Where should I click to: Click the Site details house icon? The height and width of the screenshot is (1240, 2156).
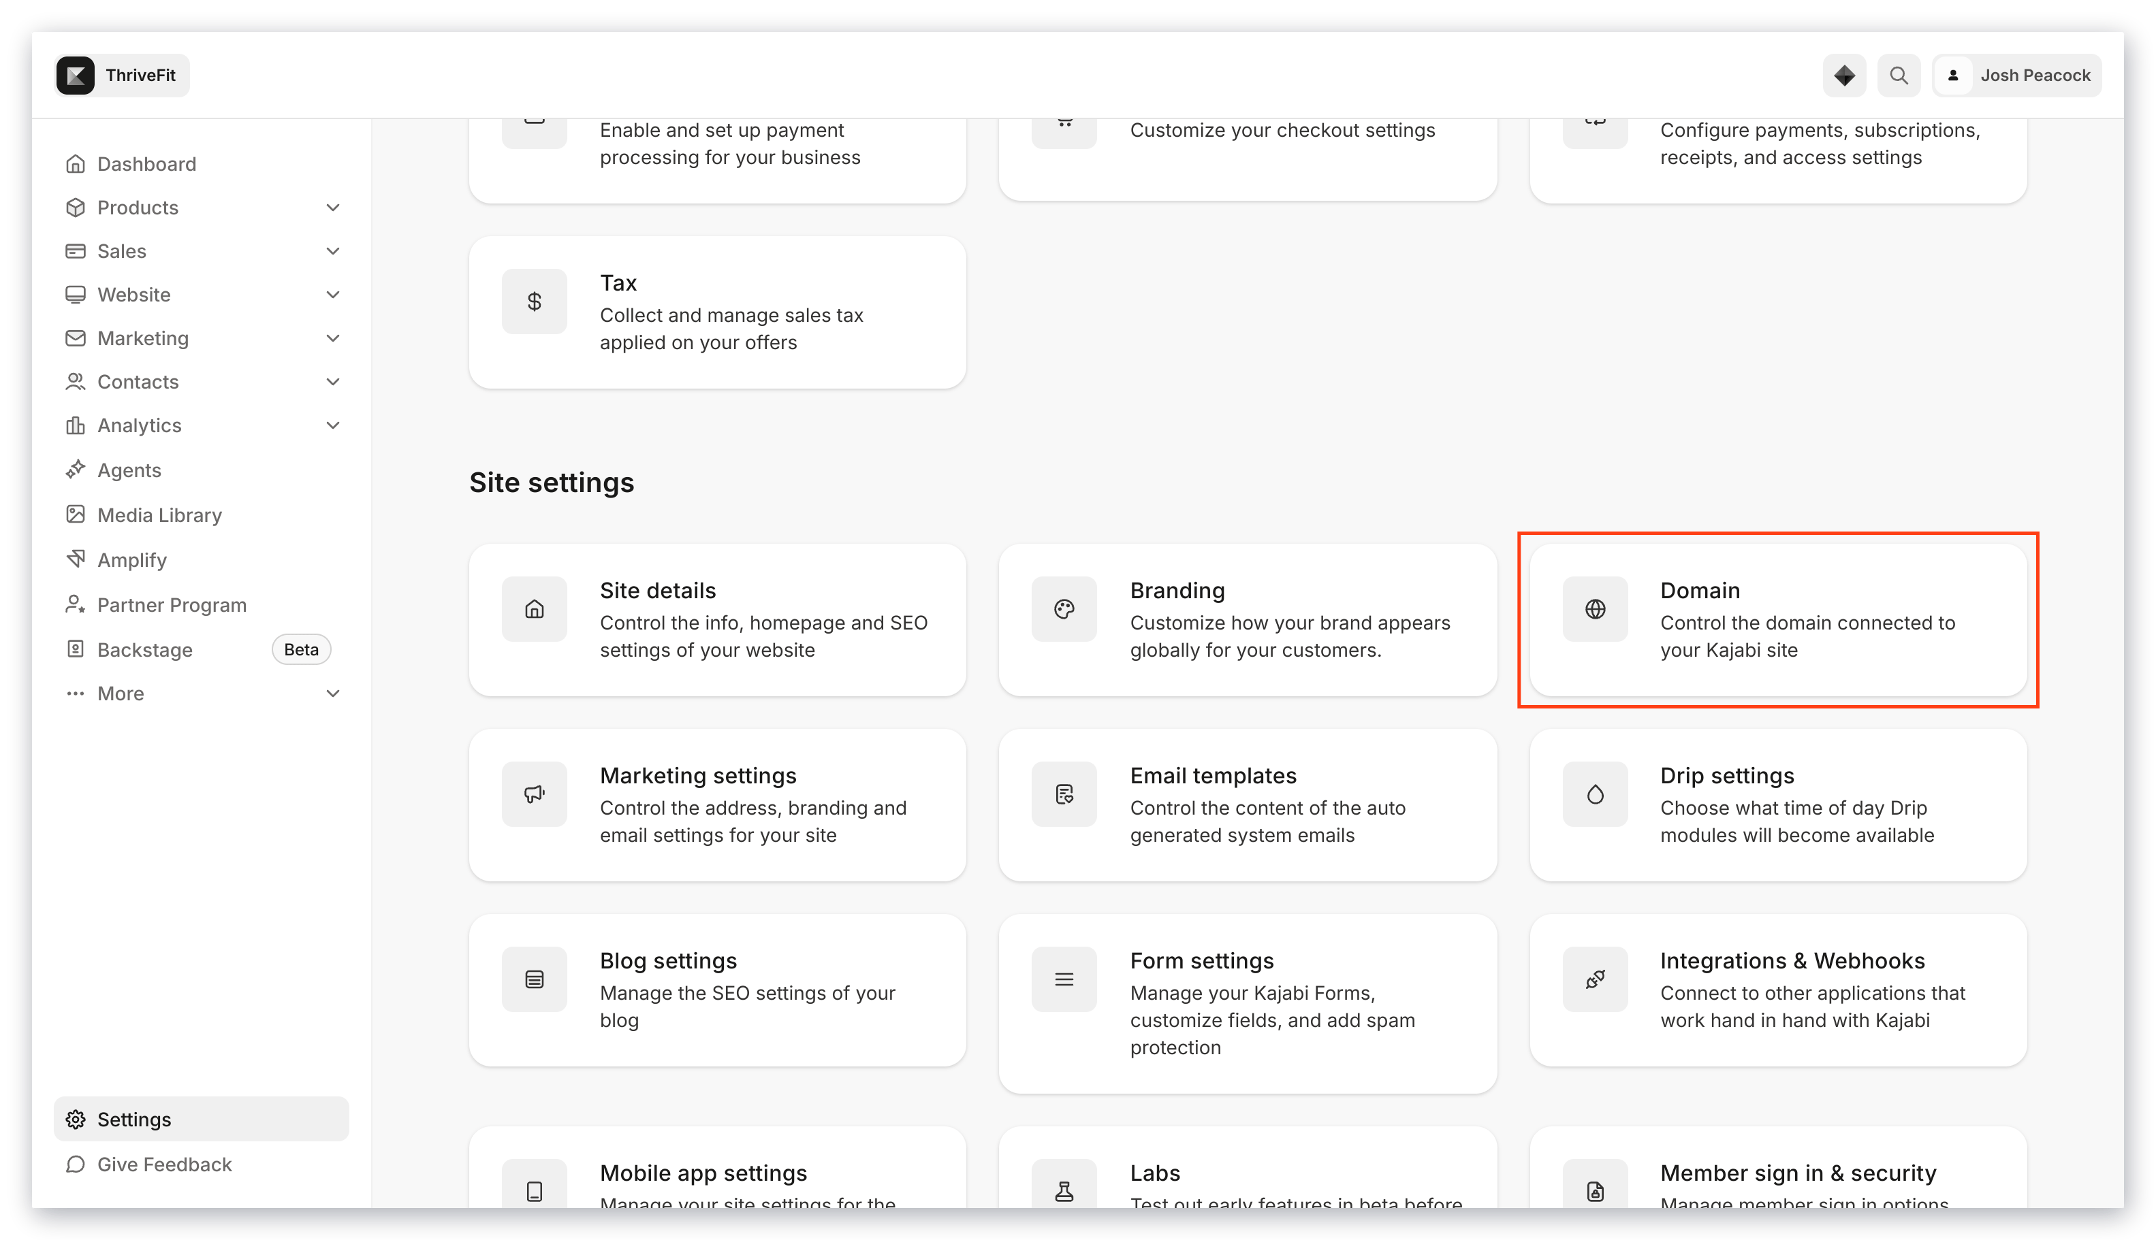point(535,609)
